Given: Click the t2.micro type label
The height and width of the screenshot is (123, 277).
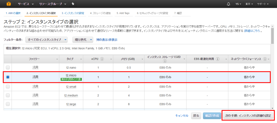Looking at the screenshot, I should [x=71, y=75].
